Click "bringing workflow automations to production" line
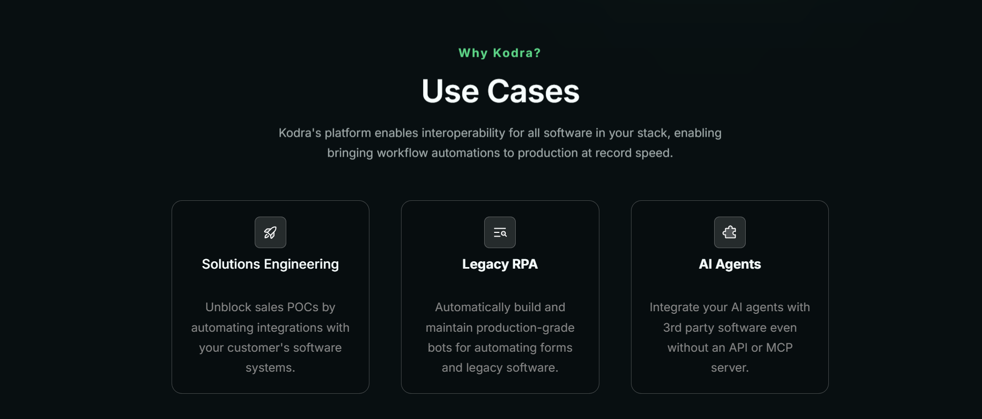Screen dimensions: 982x419 point(500,153)
